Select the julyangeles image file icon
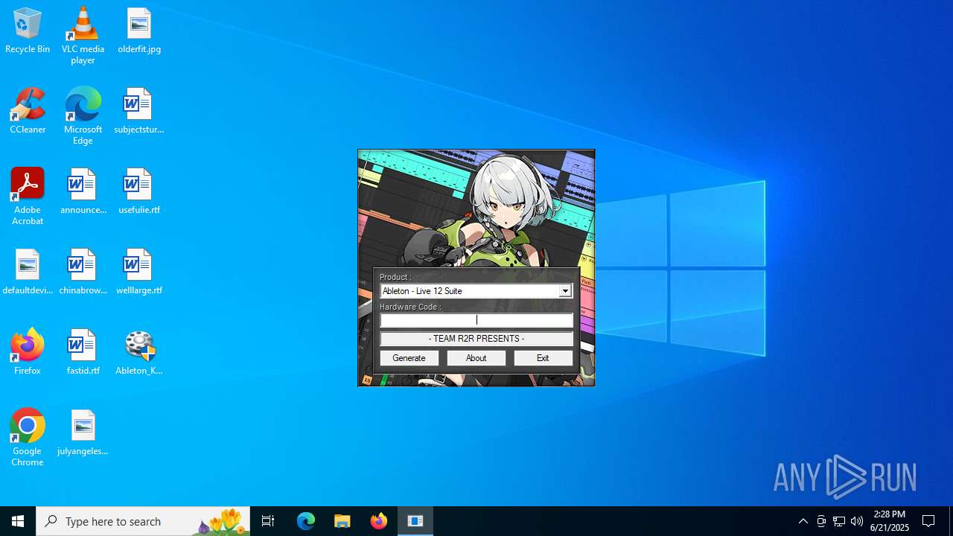Image resolution: width=953 pixels, height=536 pixels. pos(83,433)
